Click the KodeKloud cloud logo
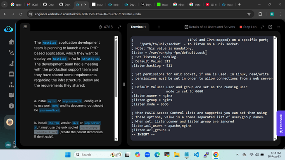Viewport: 285px width, 160px height. (x=8, y=29)
